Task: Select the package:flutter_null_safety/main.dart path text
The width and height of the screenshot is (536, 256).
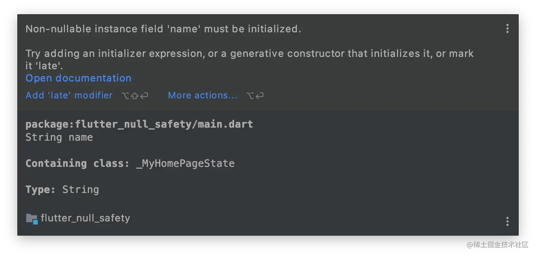Action: point(139,125)
